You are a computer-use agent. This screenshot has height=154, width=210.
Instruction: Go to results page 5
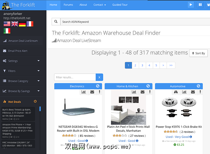tap(156, 65)
